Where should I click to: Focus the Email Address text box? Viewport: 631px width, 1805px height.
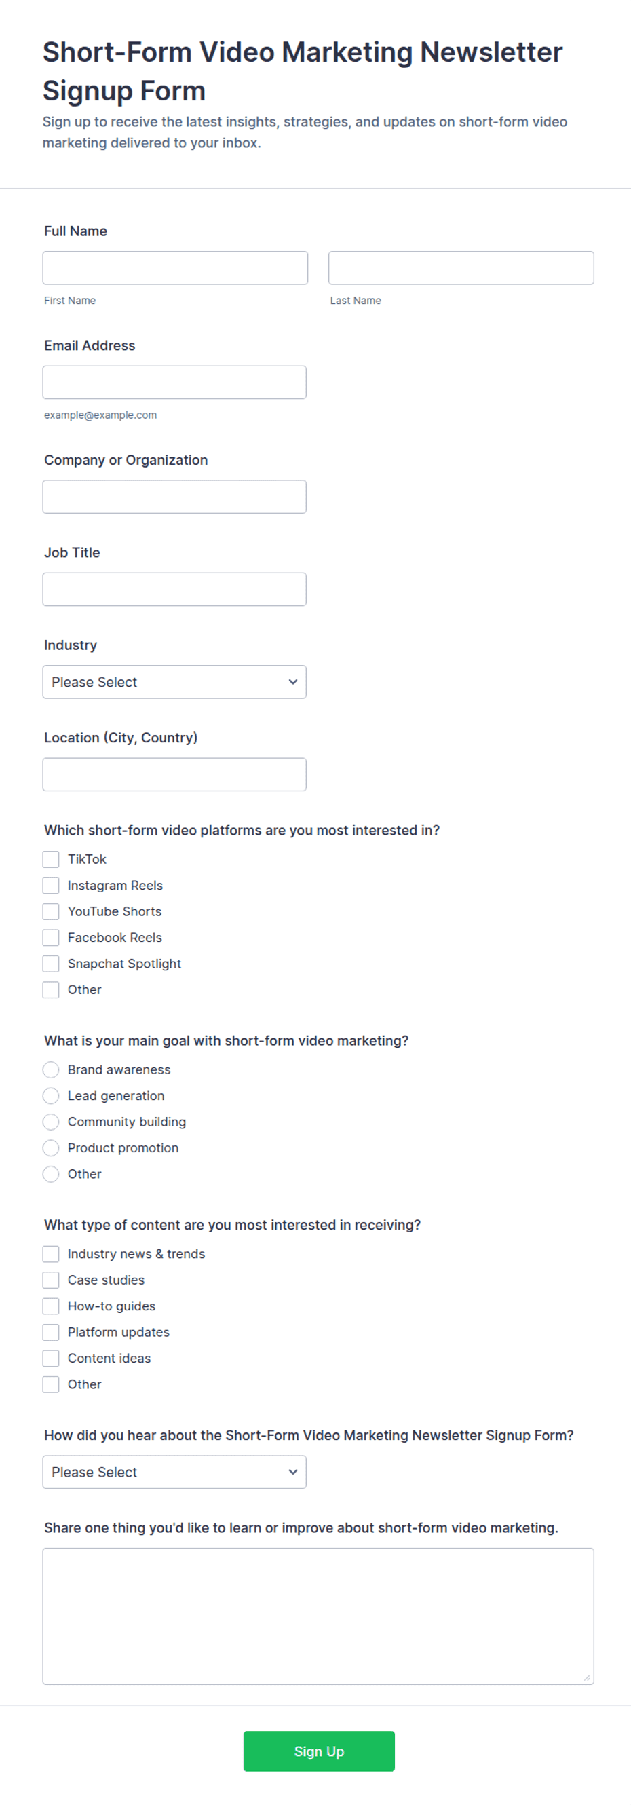point(174,382)
